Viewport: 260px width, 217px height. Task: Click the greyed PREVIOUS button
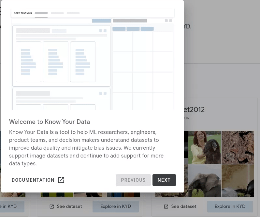133,180
